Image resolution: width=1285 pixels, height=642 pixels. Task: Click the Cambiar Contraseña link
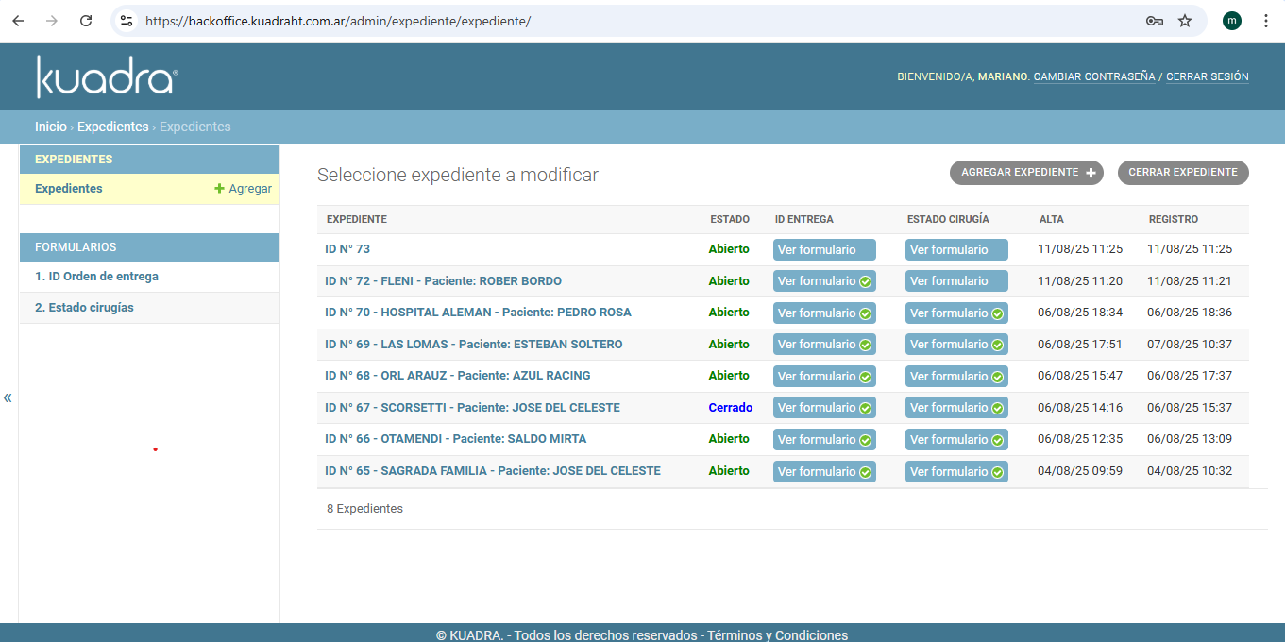coord(1094,76)
